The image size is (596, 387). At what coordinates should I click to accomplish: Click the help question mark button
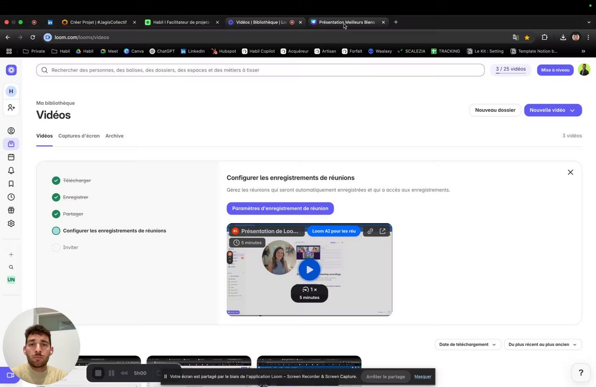tap(581, 372)
